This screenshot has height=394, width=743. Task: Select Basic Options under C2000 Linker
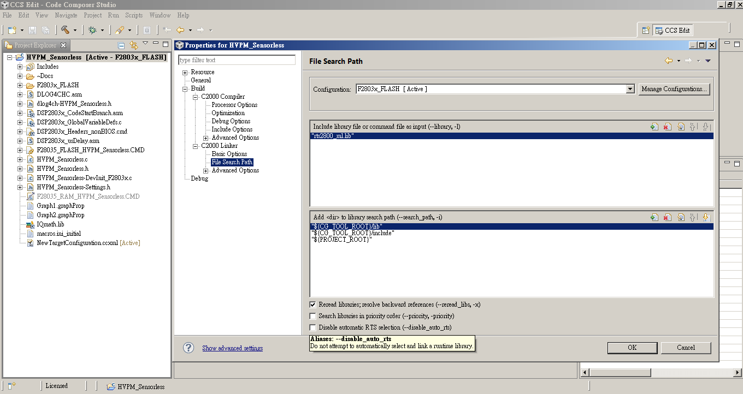[x=229, y=154]
